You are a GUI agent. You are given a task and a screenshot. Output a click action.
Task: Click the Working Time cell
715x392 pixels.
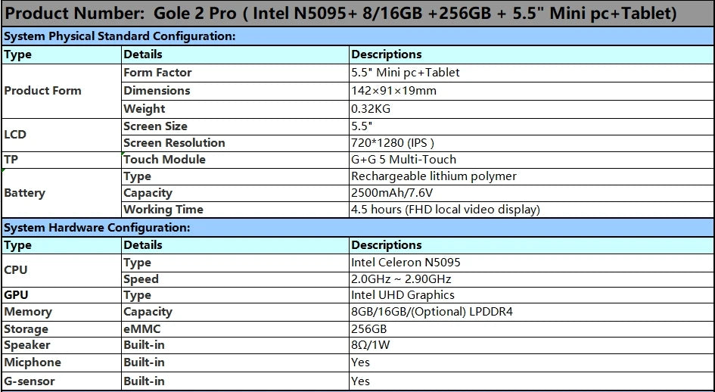click(163, 210)
